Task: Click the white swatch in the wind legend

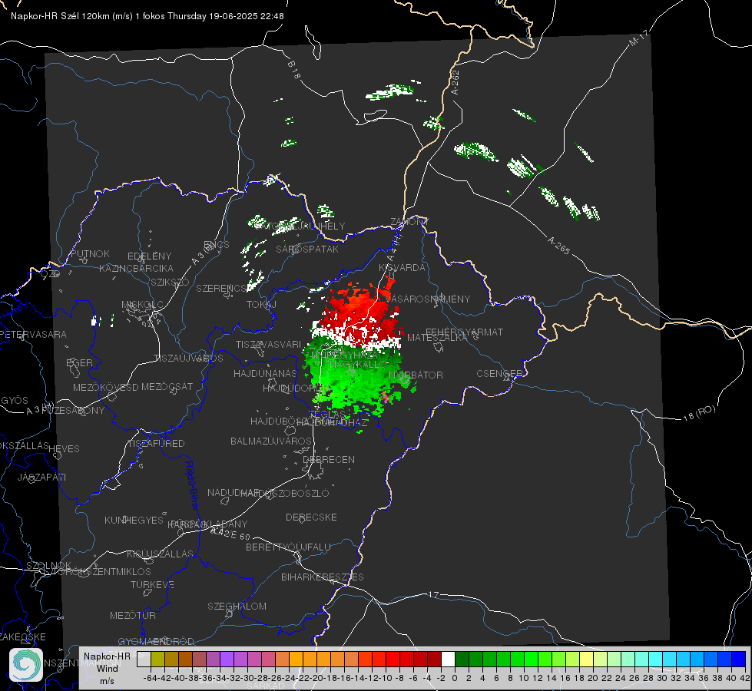Action: pos(448,660)
